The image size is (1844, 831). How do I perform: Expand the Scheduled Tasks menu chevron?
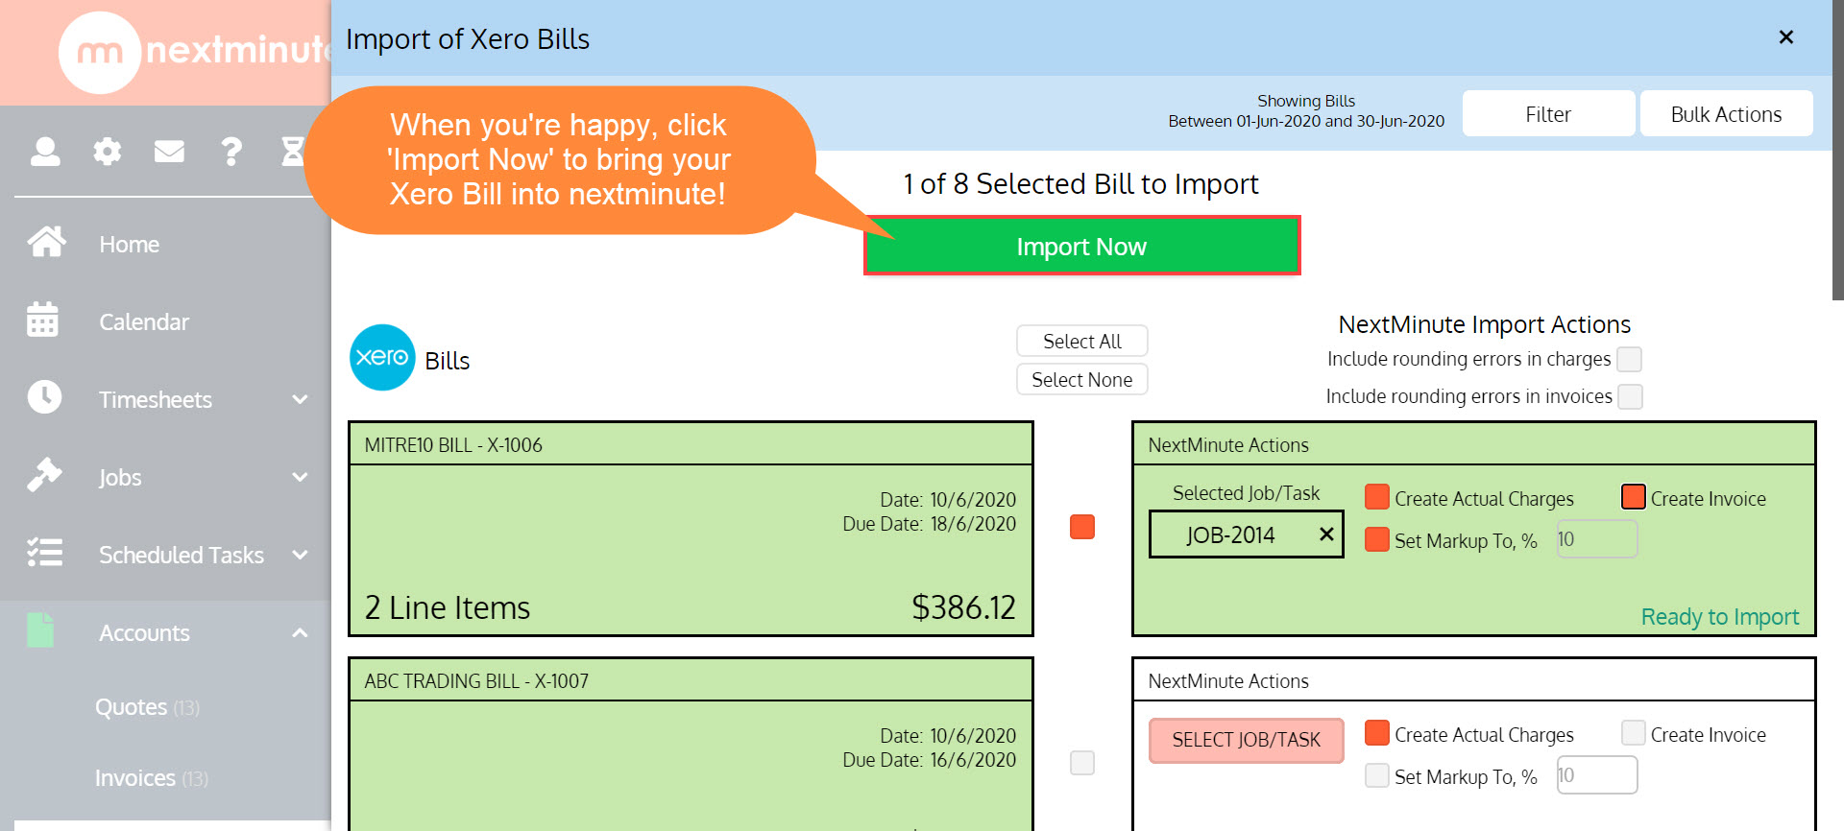300,555
